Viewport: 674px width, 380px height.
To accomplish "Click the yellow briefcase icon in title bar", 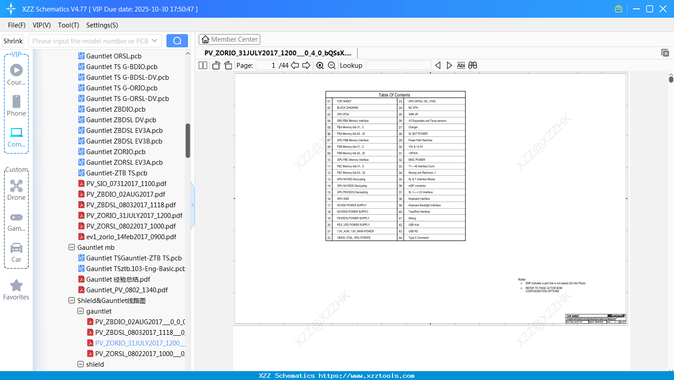I will click(619, 9).
